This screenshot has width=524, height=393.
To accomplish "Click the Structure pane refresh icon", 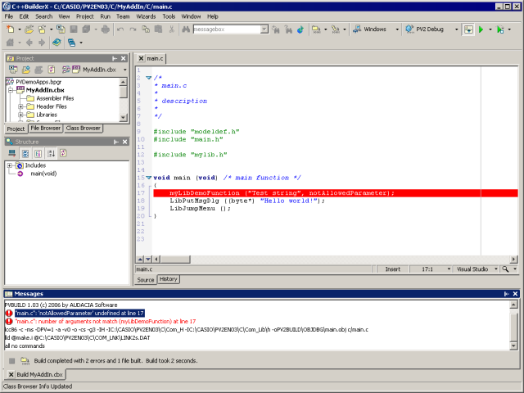I will coord(63,153).
